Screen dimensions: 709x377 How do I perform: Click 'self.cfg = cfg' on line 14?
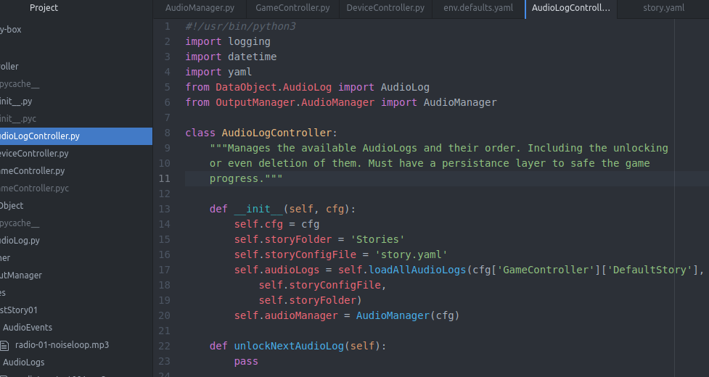(x=276, y=224)
